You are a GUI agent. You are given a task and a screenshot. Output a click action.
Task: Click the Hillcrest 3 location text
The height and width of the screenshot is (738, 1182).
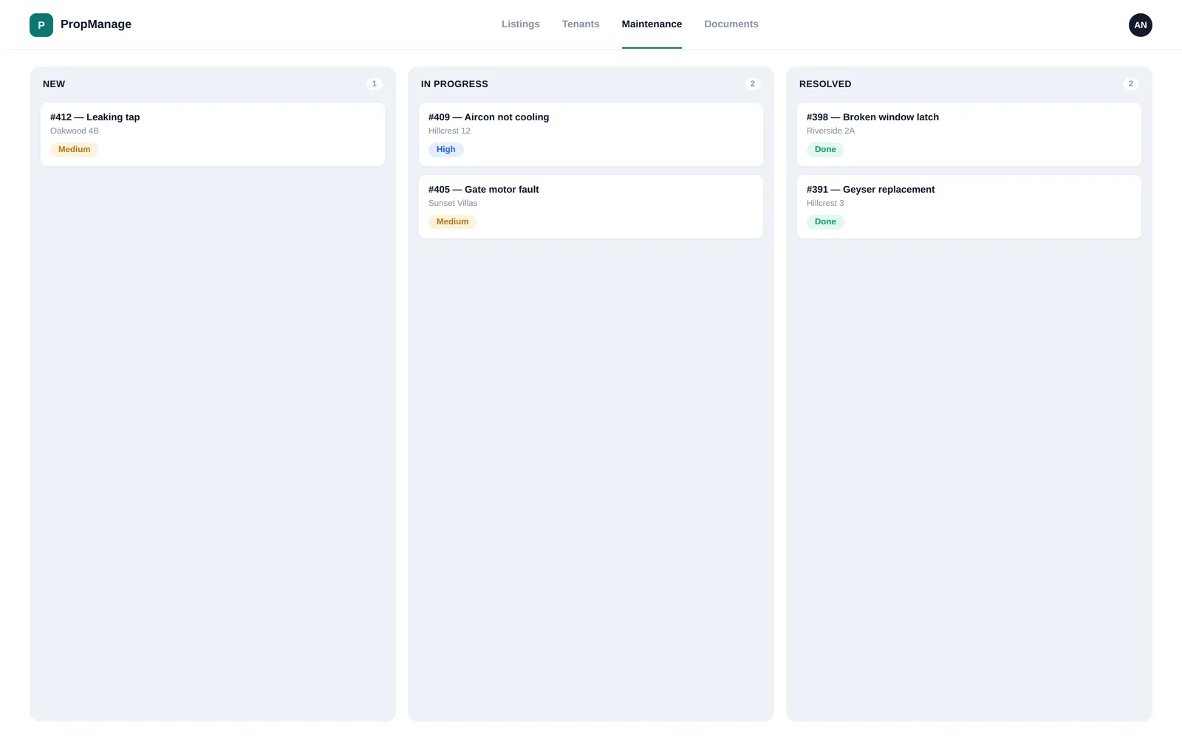coord(825,204)
